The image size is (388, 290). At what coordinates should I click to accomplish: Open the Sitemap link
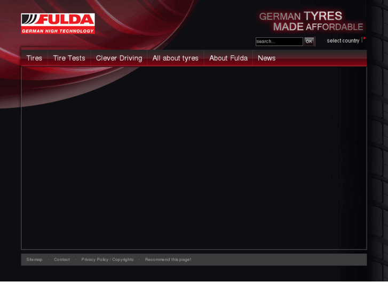pos(34,259)
